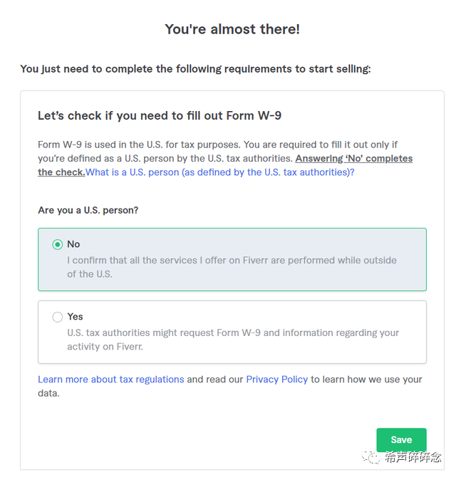This screenshot has width=456, height=477.
Task: Click the 'You're almost there!' heading
Action: coord(232,29)
